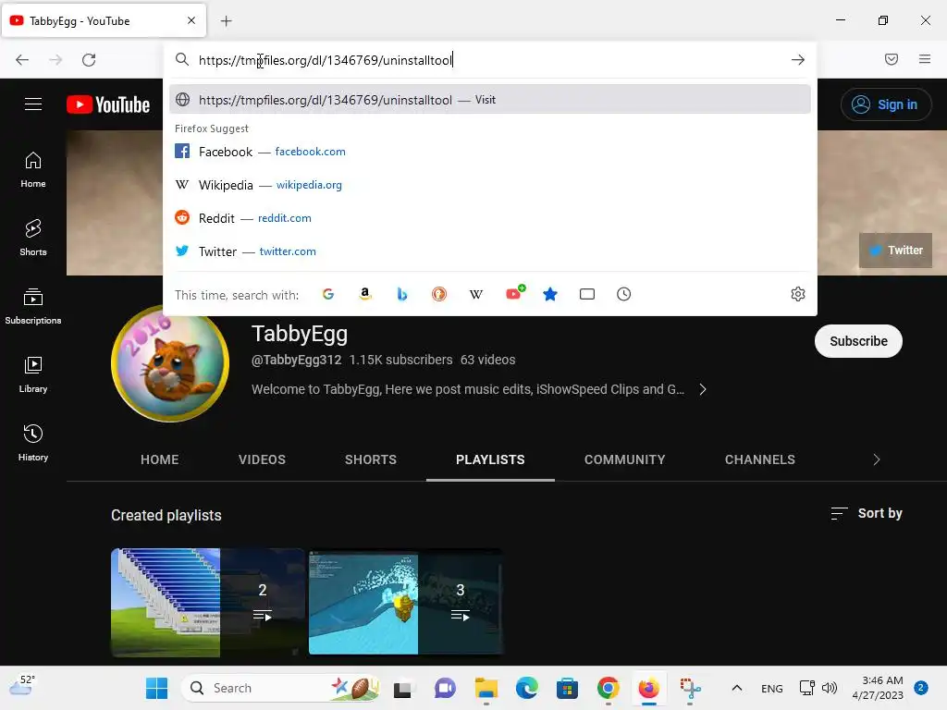
Task: Open the Twitter link on the banner
Action: 895,250
